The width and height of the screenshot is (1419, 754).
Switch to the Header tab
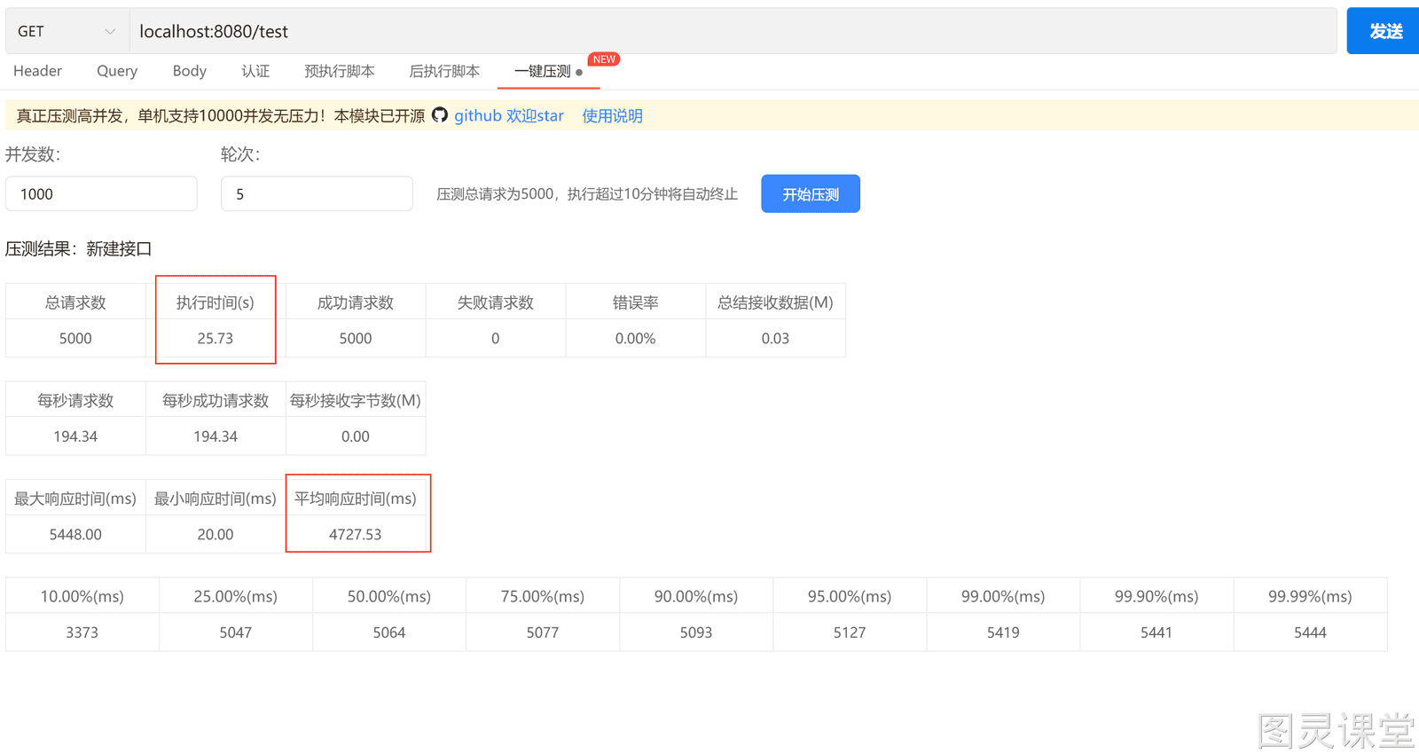tap(37, 71)
